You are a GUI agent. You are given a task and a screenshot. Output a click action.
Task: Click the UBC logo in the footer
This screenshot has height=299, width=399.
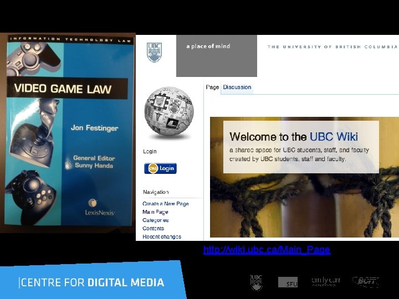pos(256,282)
